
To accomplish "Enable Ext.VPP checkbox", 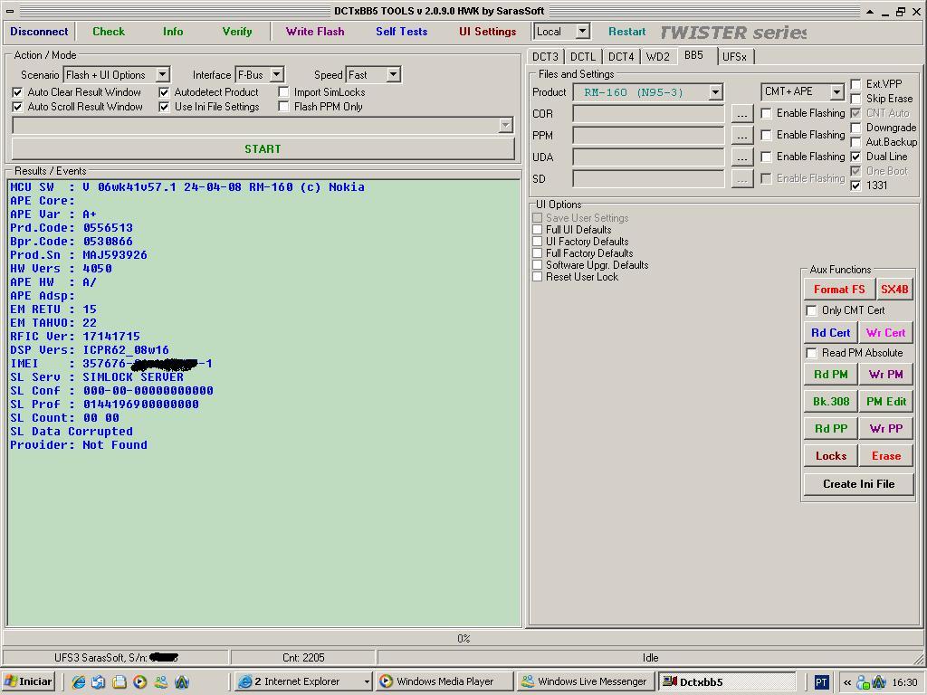I will click(x=855, y=84).
